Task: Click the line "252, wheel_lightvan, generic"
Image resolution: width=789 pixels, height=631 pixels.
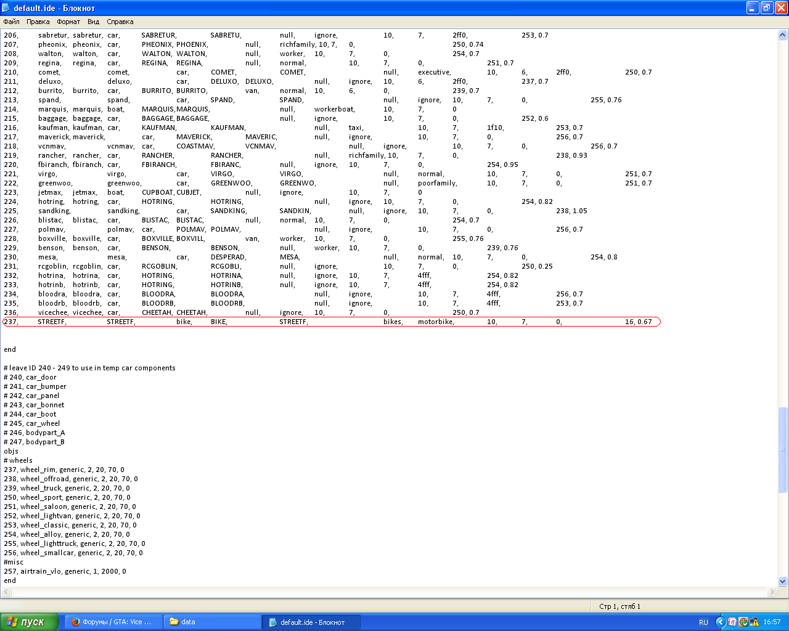Action: (x=72, y=516)
